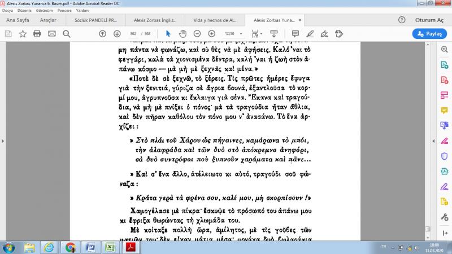The image size is (452, 254).
Task: Open Comment tool in right panel
Action: pyautogui.click(x=444, y=110)
